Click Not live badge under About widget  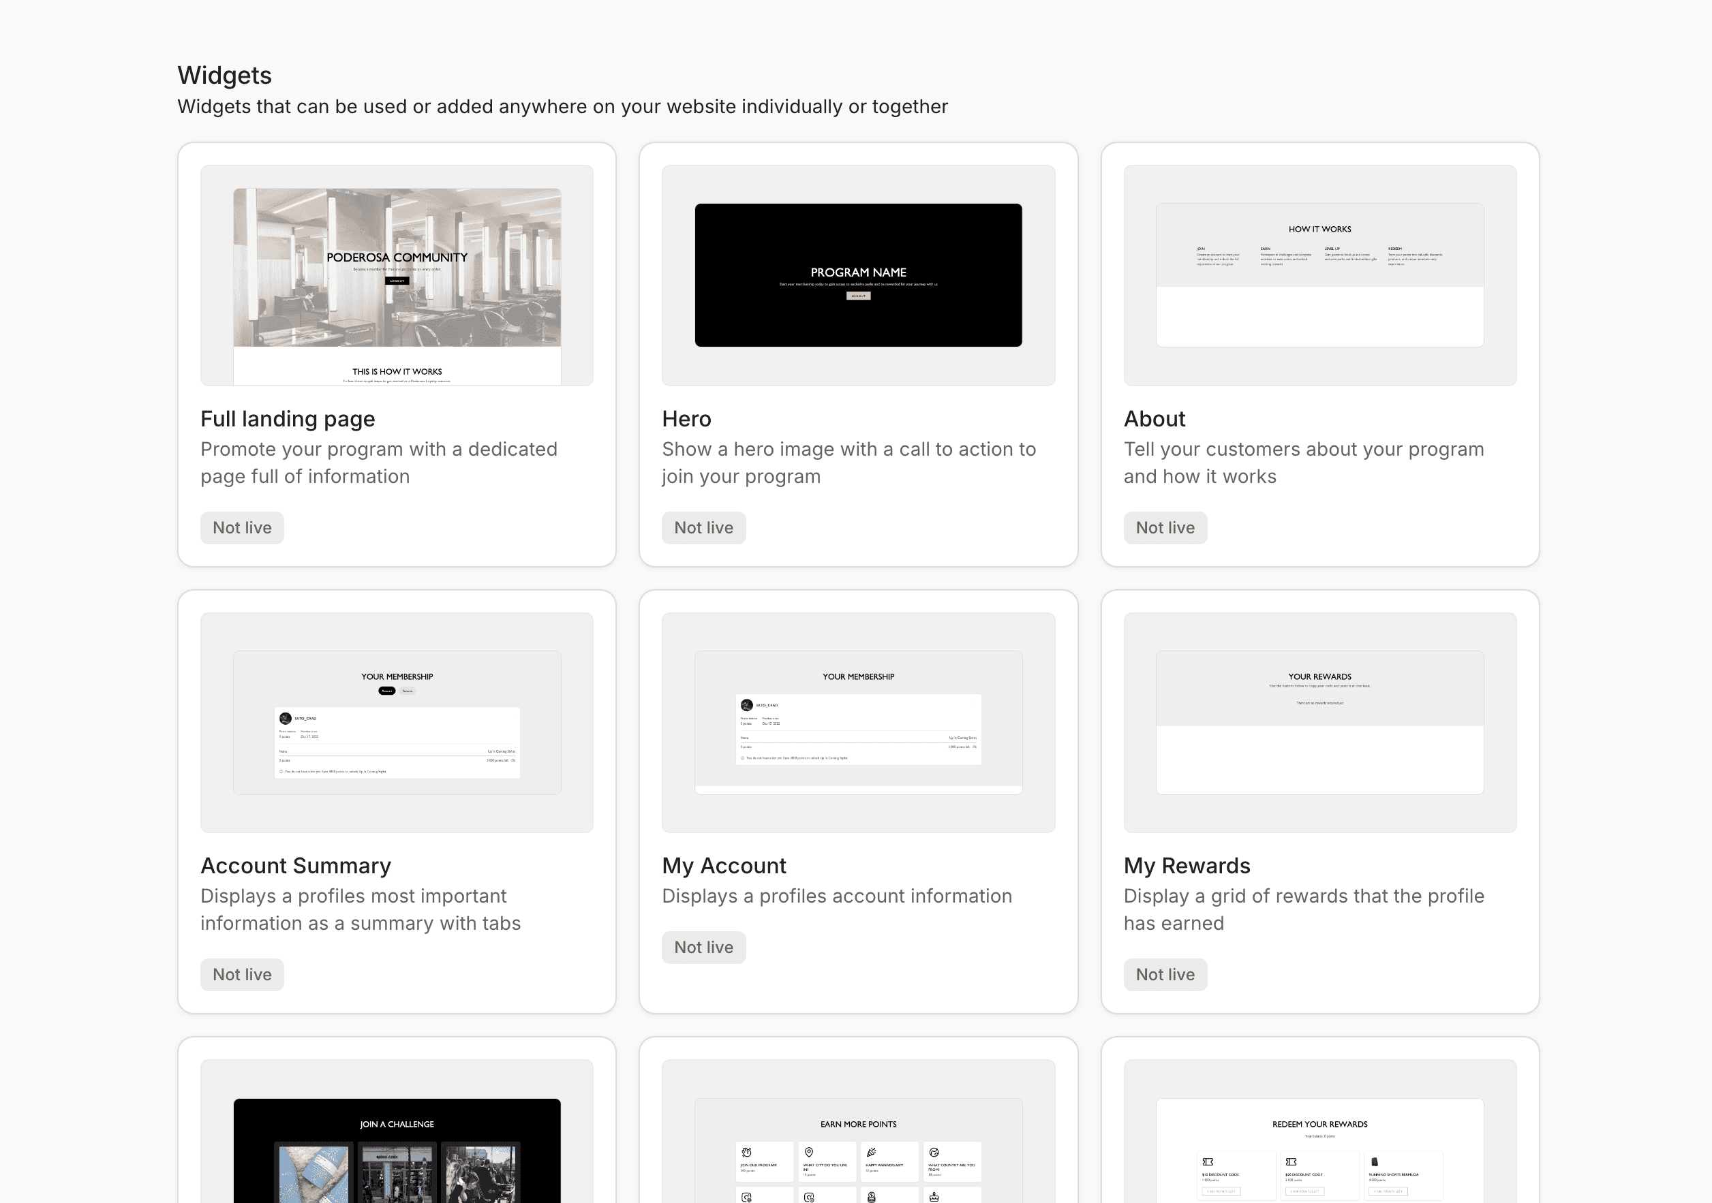1165,528
